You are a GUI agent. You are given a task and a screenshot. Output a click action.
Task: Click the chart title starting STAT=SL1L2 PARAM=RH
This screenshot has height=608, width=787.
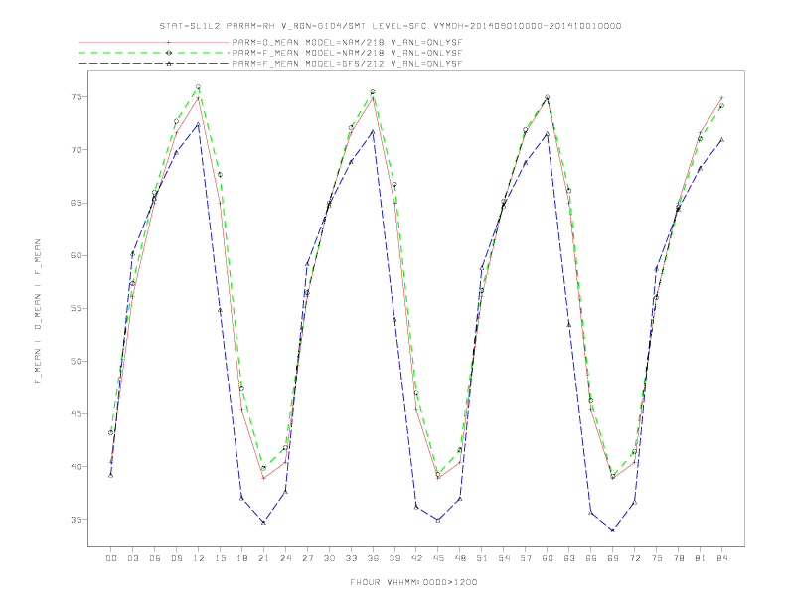tap(391, 26)
